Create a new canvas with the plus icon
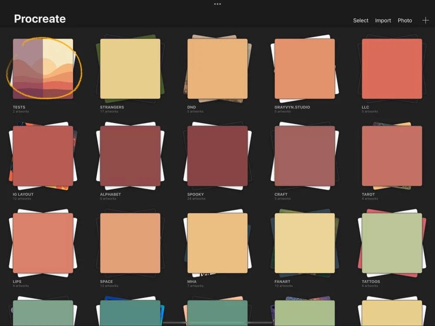This screenshot has width=435, height=326. point(425,20)
